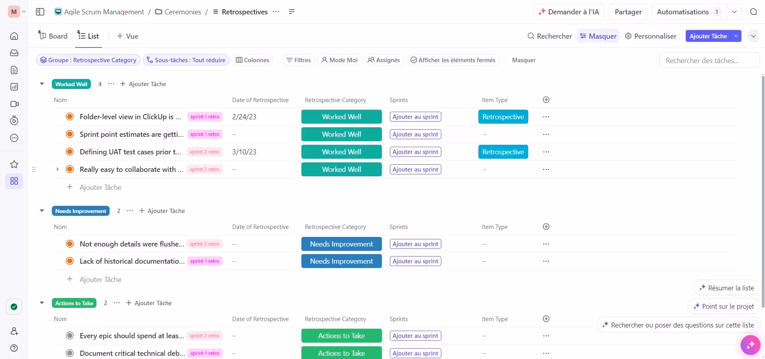Open the Ajouter Tâche dropdown arrow
This screenshot has height=359, width=765.
[x=736, y=36]
